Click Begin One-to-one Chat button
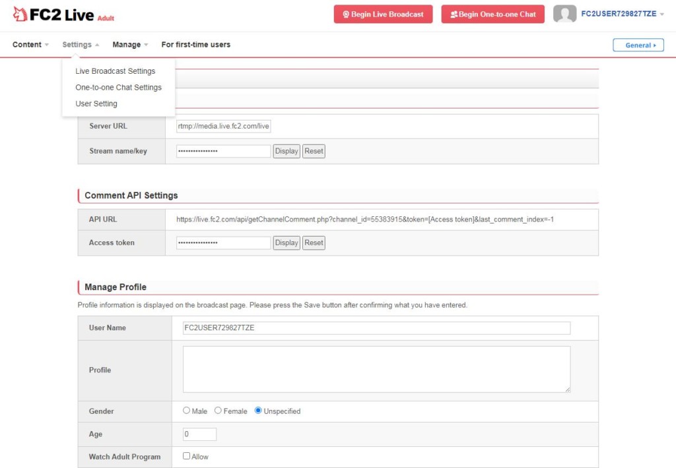This screenshot has height=468, width=676. coord(492,15)
